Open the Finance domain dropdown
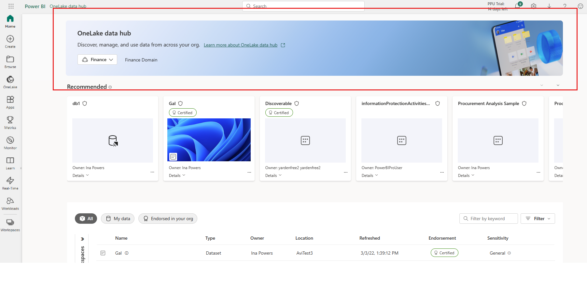 (97, 60)
